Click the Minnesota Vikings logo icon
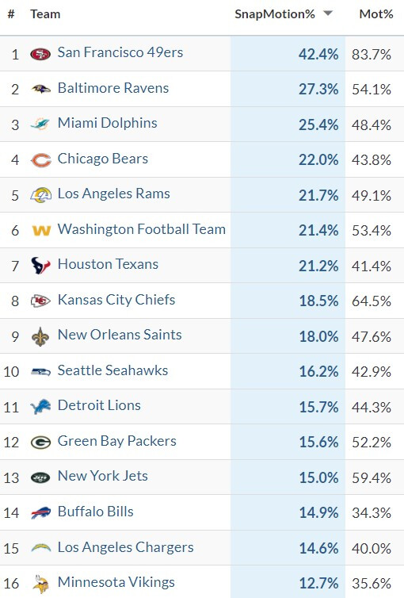Viewport: 404px width, 598px height. (x=40, y=584)
